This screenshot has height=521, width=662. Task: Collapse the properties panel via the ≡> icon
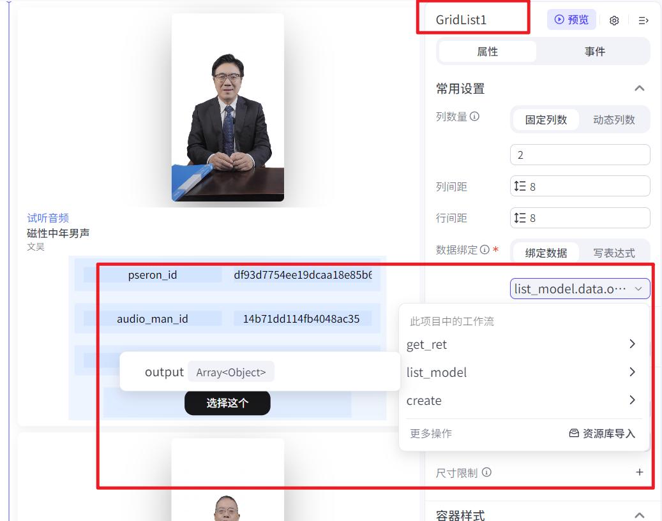[x=643, y=20]
